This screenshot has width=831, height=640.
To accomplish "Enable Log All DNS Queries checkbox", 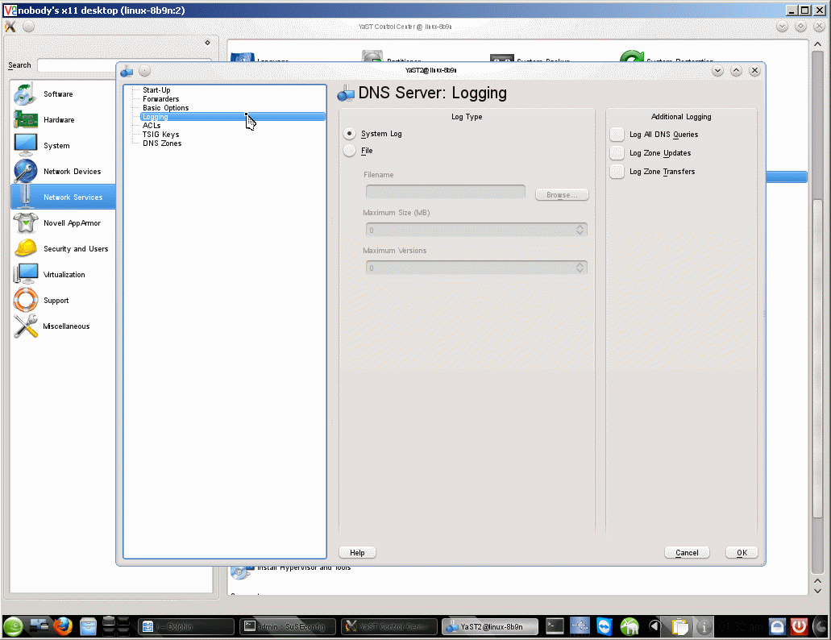I will pos(617,135).
